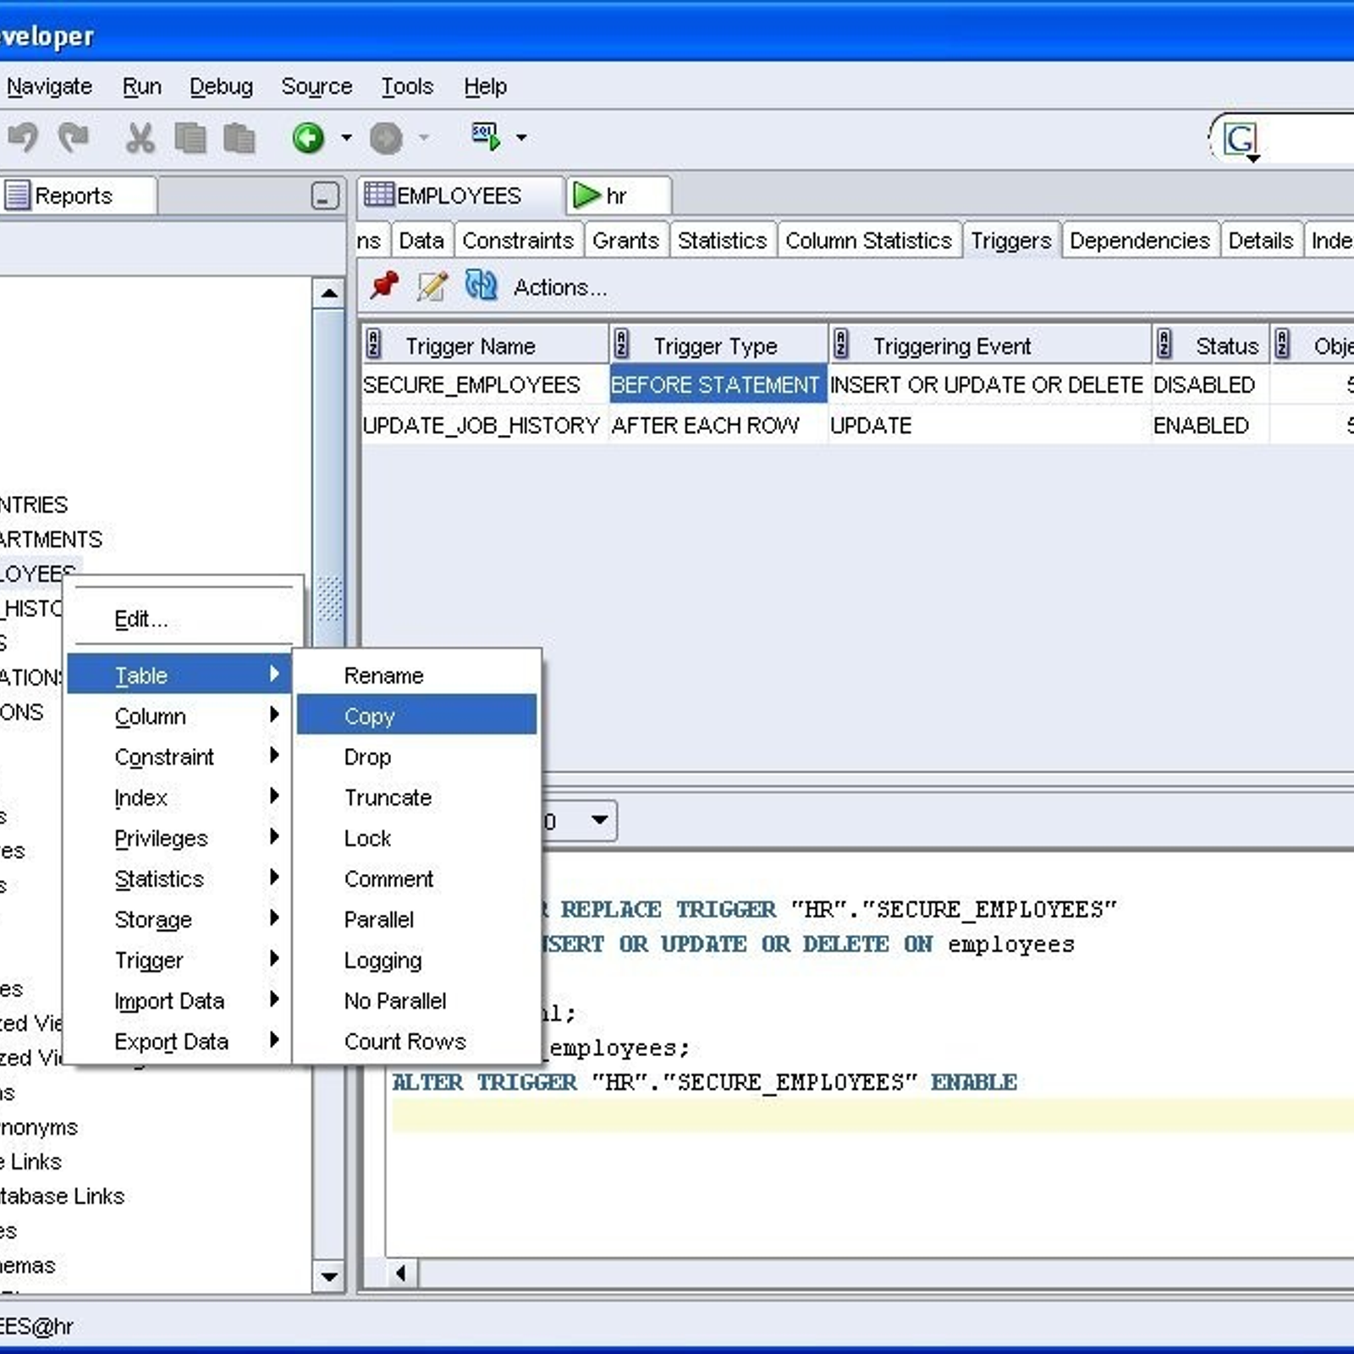Click the Paste toolbar icon
The width and height of the screenshot is (1354, 1354).
point(239,138)
